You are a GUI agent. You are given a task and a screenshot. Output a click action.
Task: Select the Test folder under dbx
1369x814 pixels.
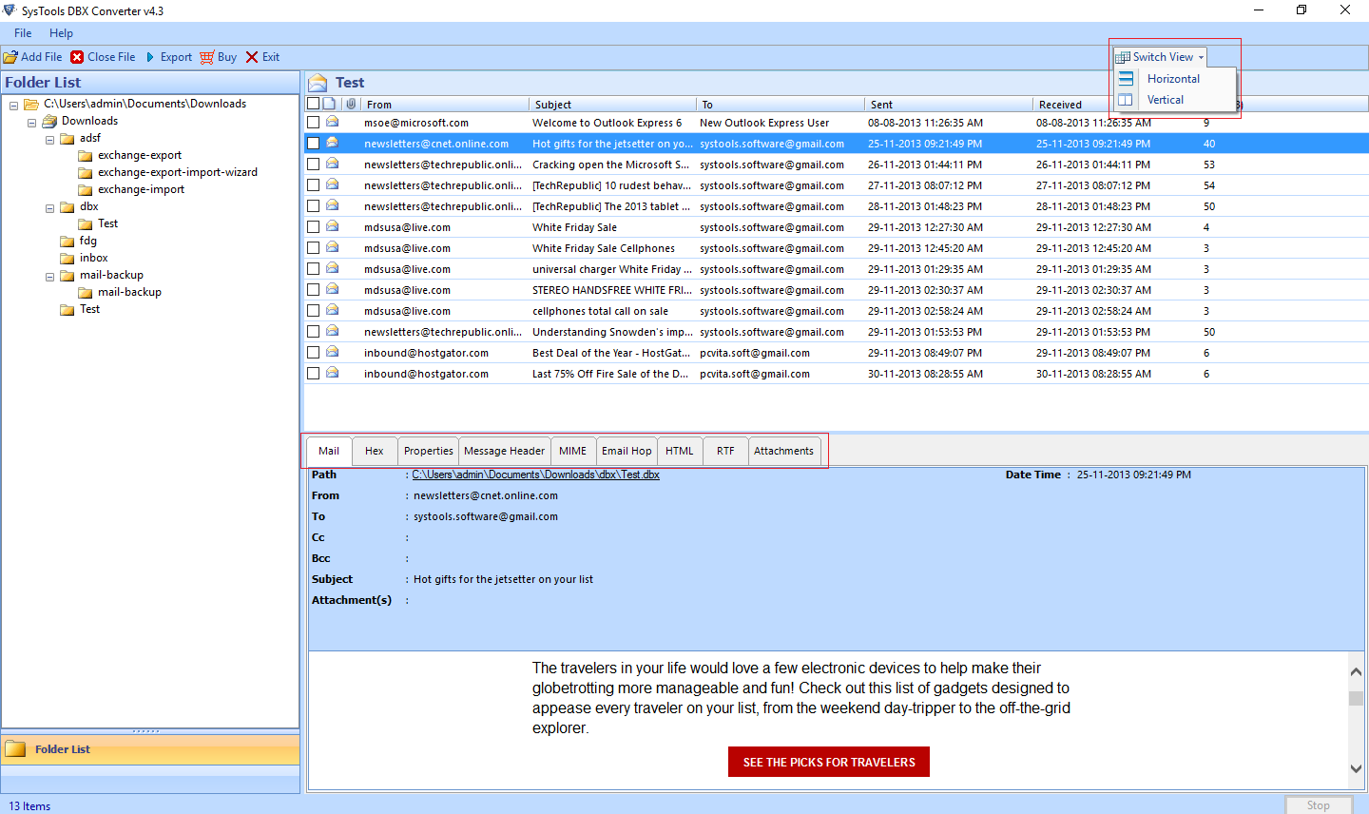(107, 224)
